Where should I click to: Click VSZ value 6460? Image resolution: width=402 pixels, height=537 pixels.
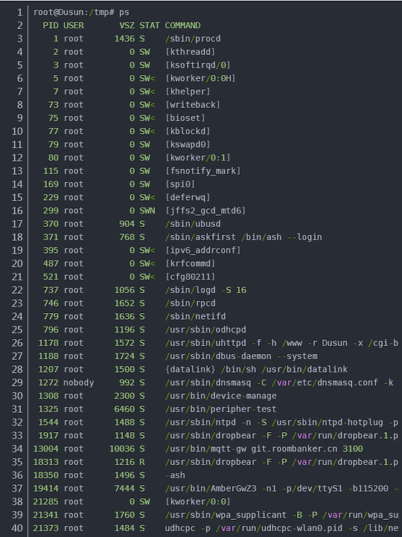point(124,409)
